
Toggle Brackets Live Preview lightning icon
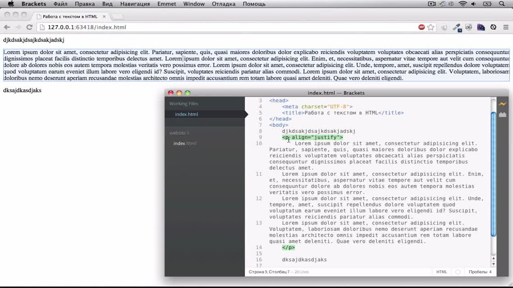pos(502,104)
